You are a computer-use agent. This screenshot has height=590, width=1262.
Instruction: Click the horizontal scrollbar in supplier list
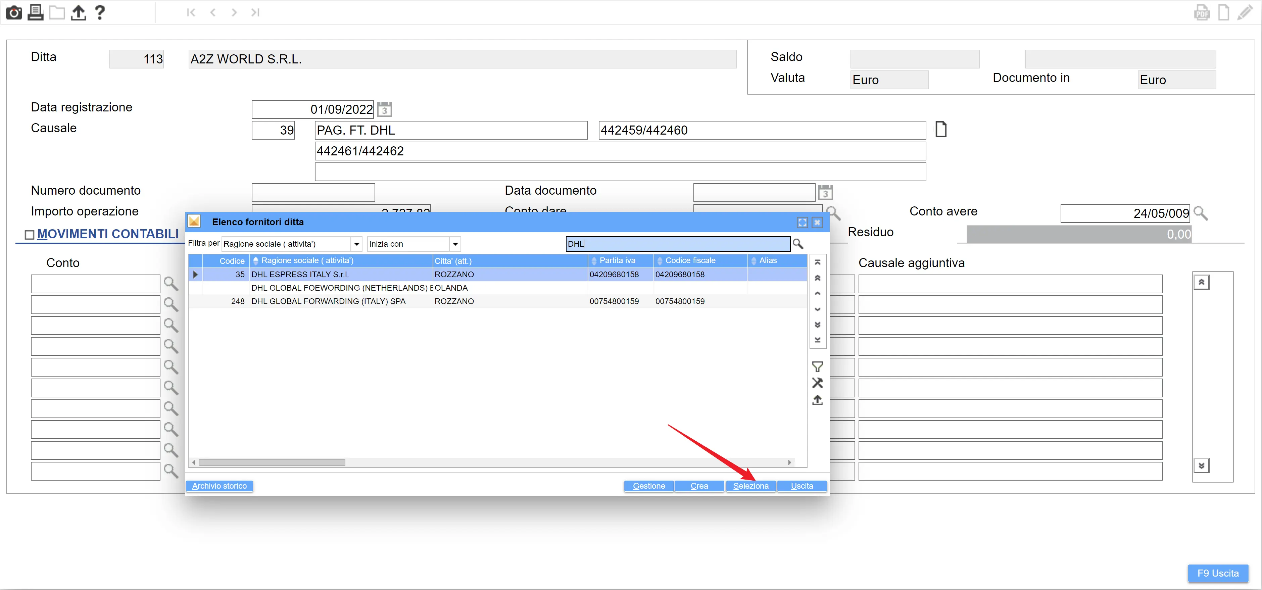272,462
